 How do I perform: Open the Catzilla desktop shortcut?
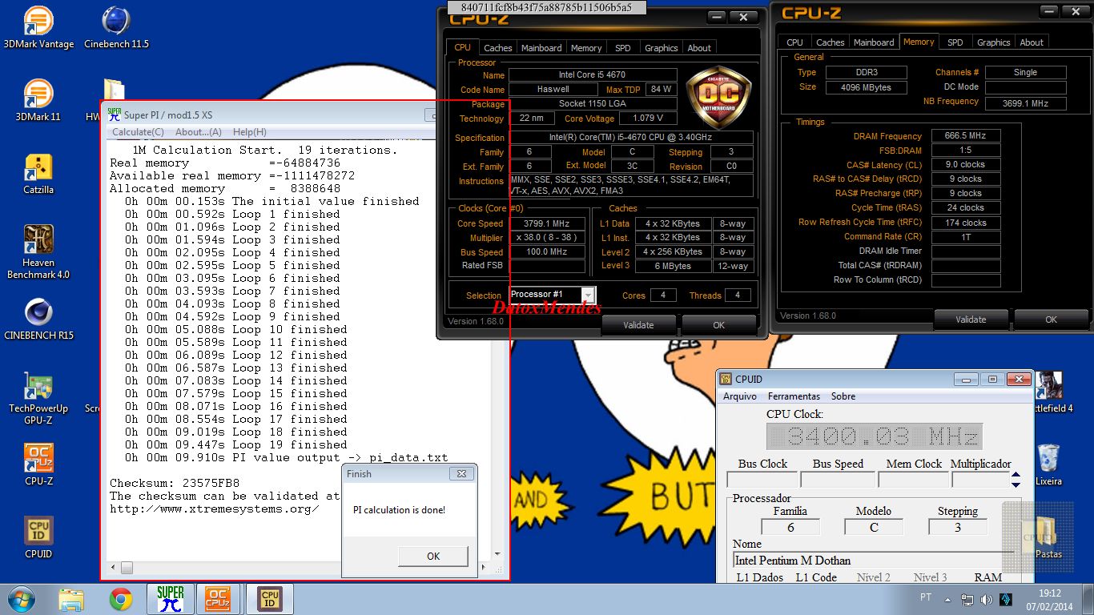(38, 174)
